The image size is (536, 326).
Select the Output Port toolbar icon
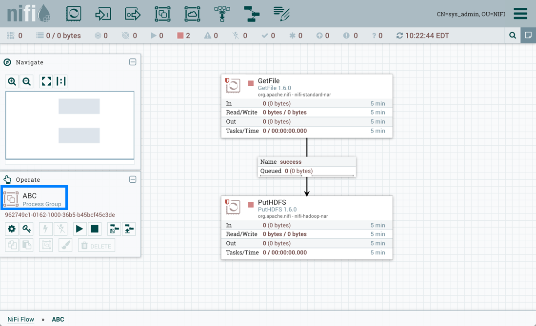click(x=133, y=14)
